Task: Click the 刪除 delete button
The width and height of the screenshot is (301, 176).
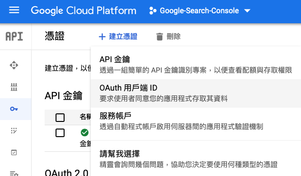Action: coord(169,37)
